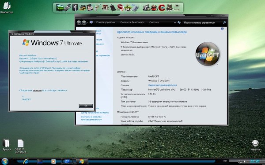
Task: Open Windows Media Player from taskbar
Action: tap(53, 161)
